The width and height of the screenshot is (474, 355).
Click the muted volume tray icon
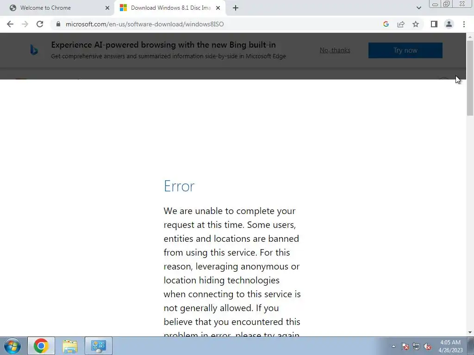427,346
